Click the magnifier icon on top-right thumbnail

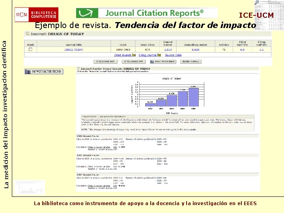click(256, 2)
